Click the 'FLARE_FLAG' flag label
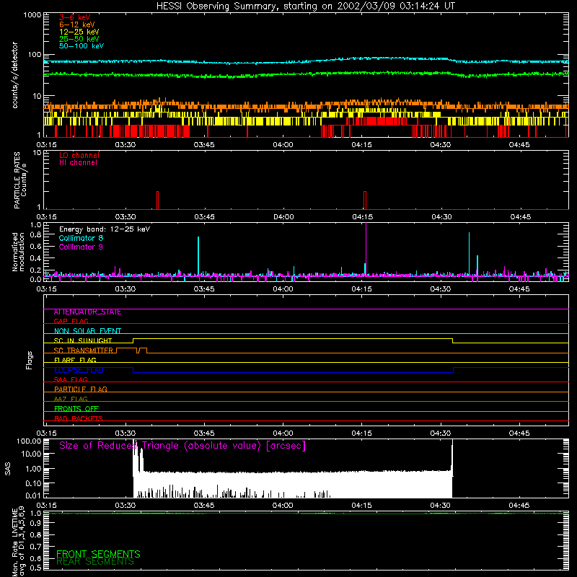The width and height of the screenshot is (577, 577). pyautogui.click(x=75, y=360)
